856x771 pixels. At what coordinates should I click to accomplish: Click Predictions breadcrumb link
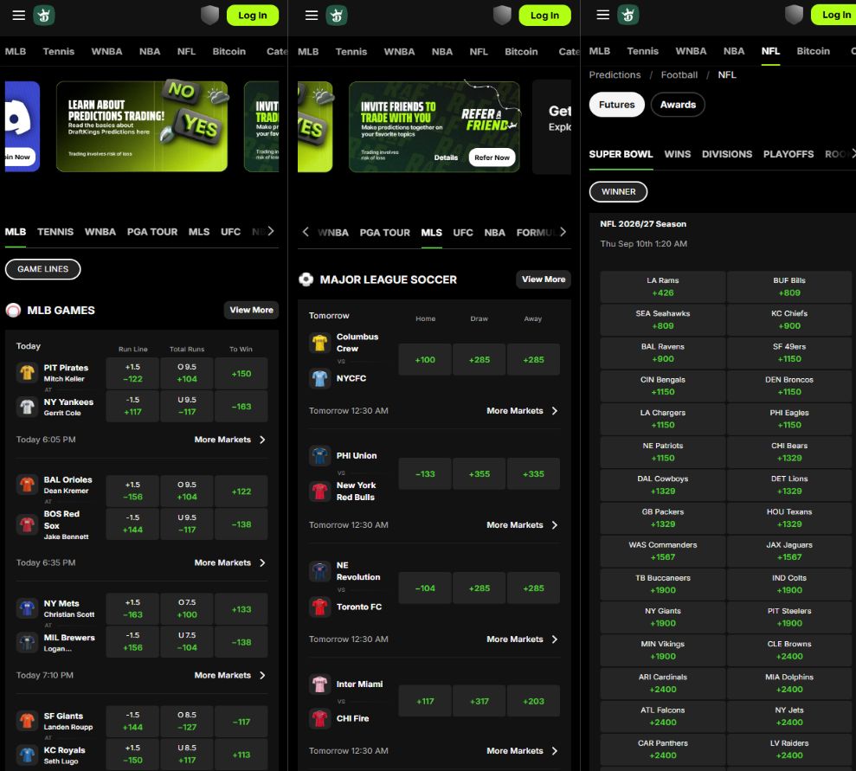(x=615, y=74)
